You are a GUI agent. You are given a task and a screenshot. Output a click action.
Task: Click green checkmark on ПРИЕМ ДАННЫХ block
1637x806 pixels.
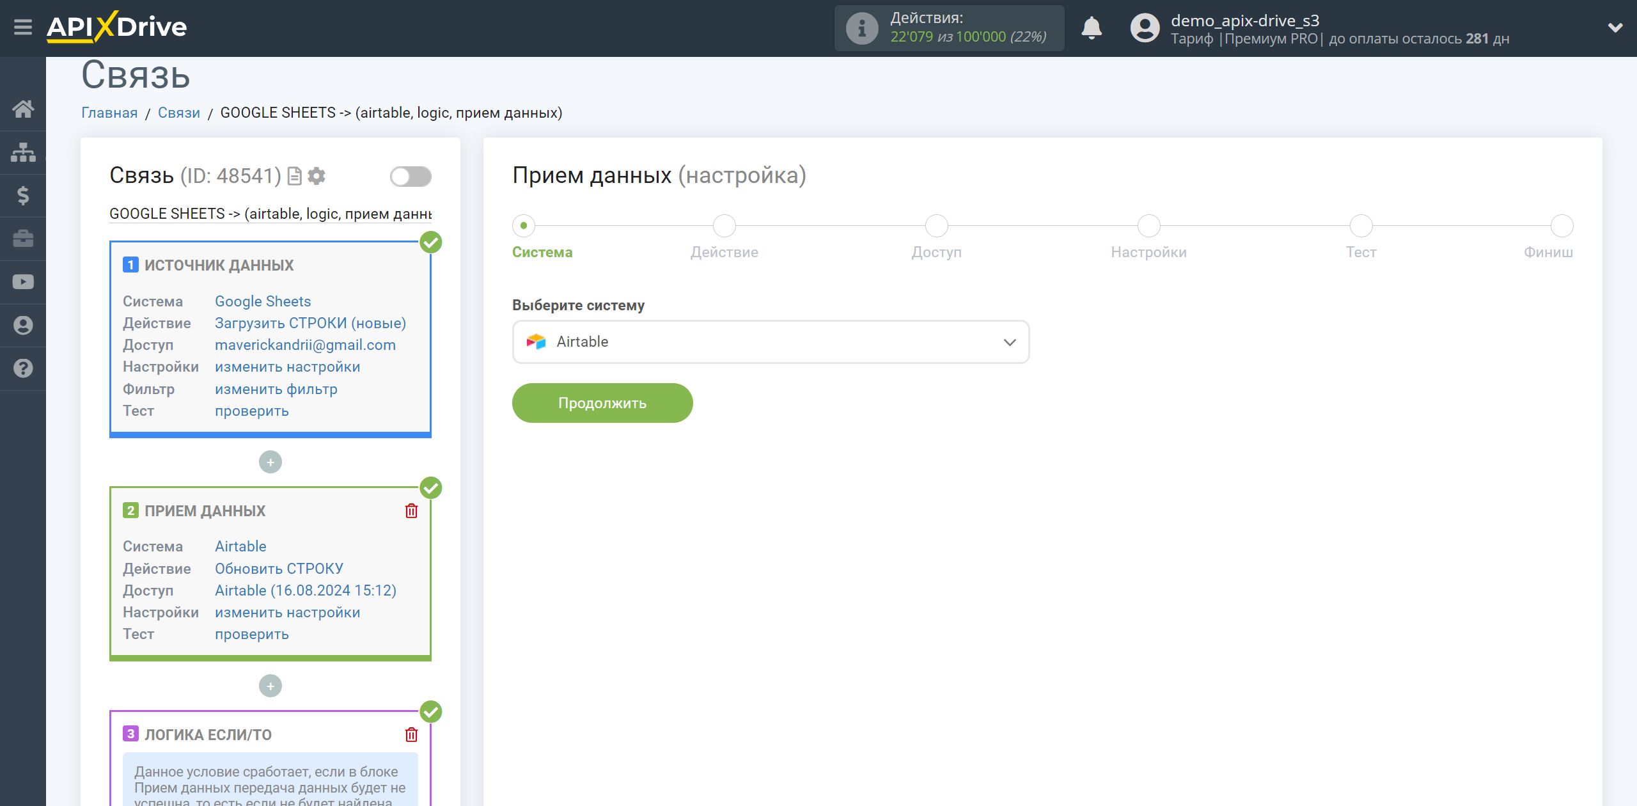tap(431, 488)
